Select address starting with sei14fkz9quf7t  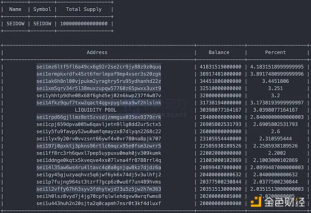tap(98, 103)
